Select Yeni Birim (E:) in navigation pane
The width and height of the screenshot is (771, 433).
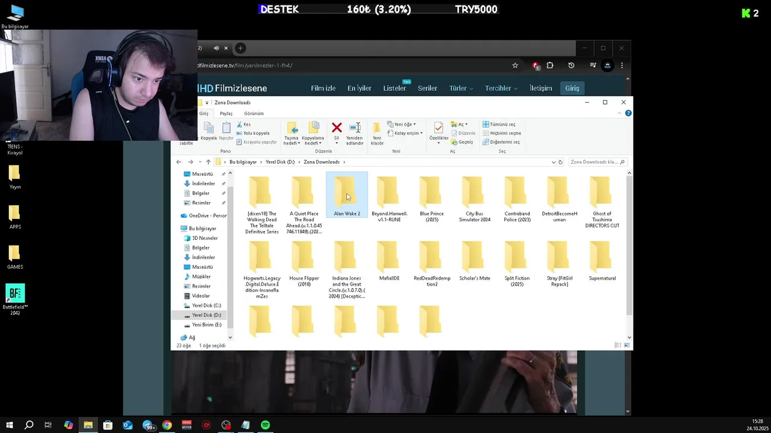pos(207,325)
